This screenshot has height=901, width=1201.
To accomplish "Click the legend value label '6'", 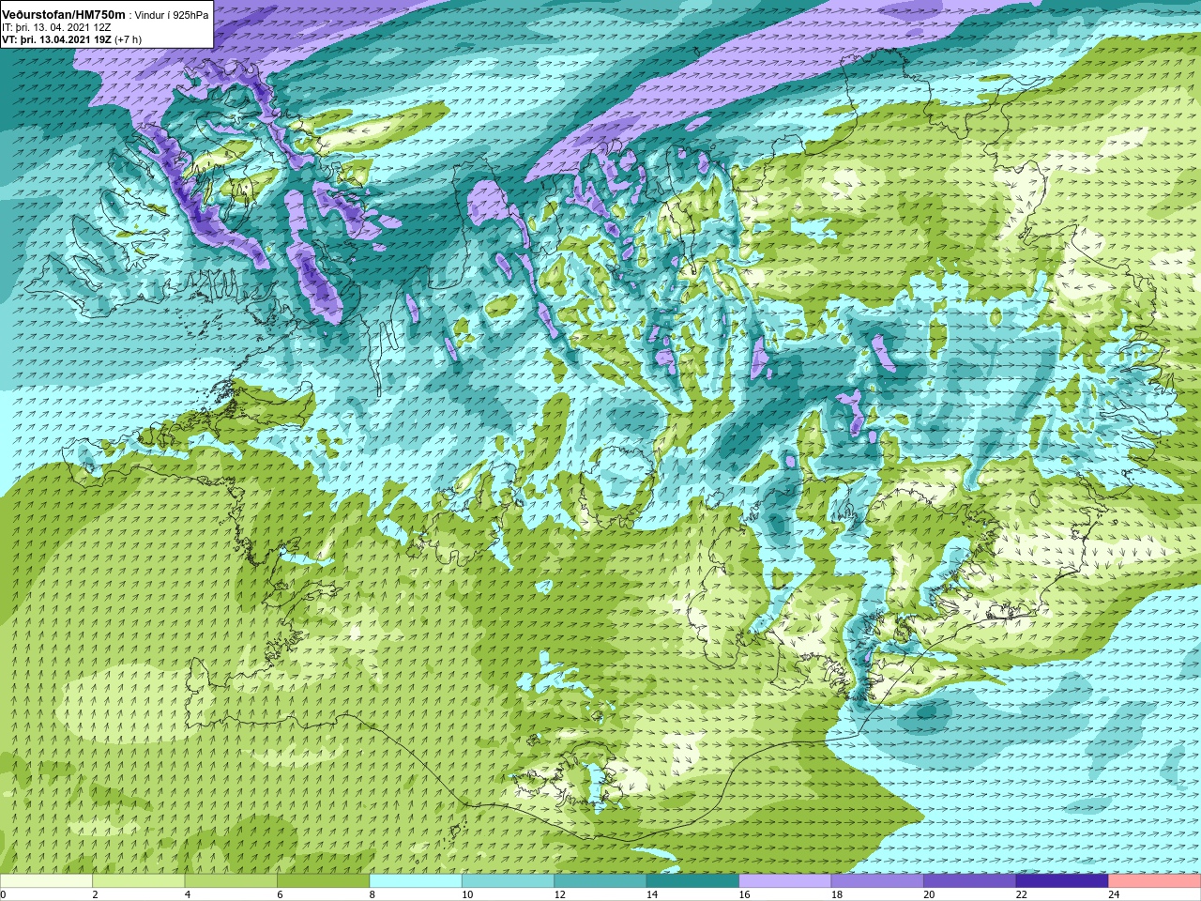I will coord(280,894).
